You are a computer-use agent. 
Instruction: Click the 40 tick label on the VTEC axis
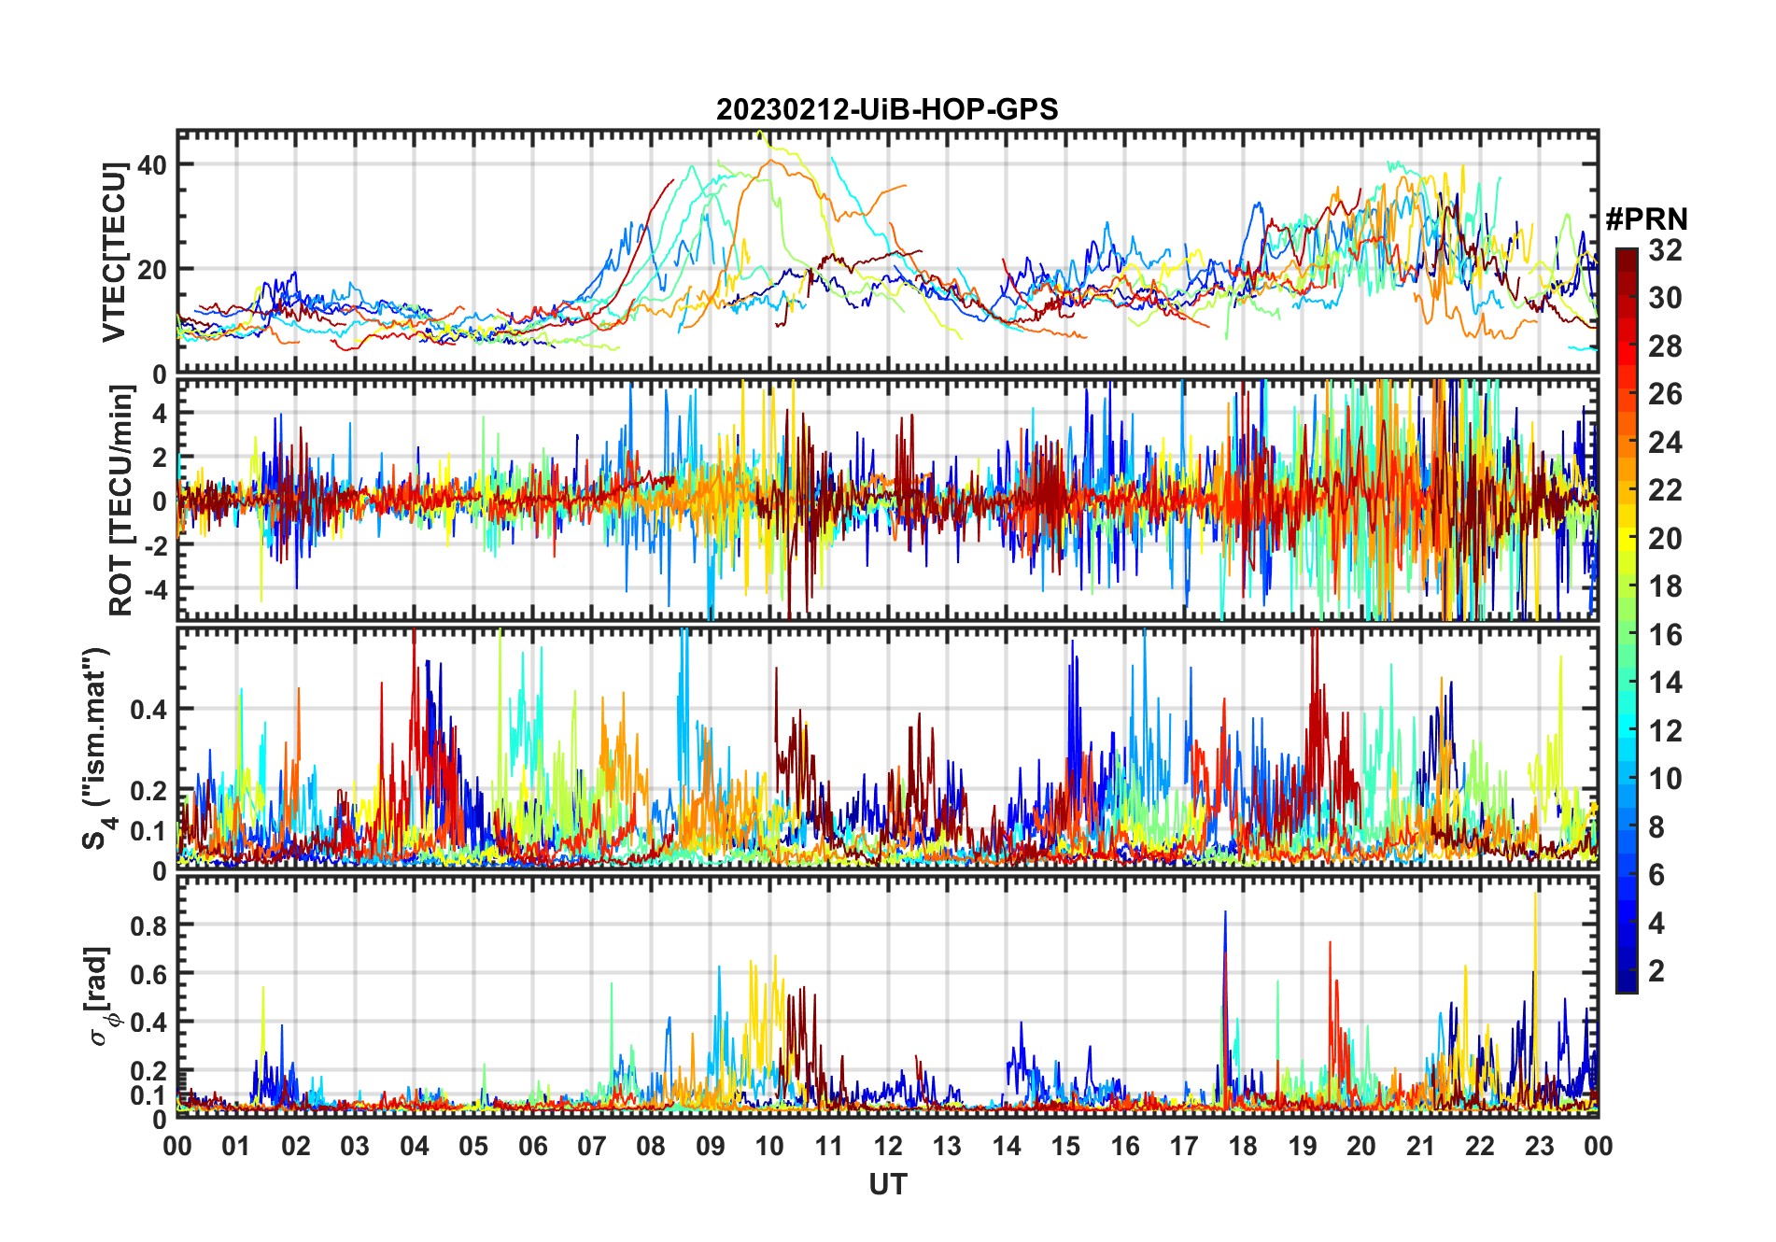[x=152, y=165]
